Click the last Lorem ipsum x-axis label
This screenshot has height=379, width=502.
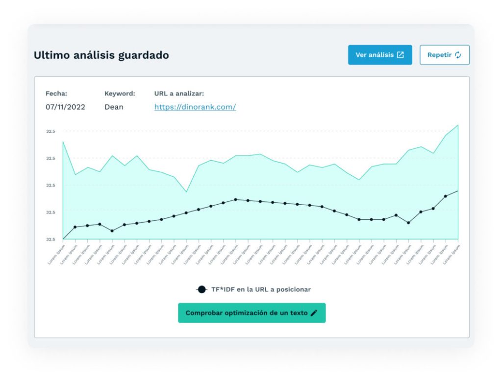[x=452, y=255]
